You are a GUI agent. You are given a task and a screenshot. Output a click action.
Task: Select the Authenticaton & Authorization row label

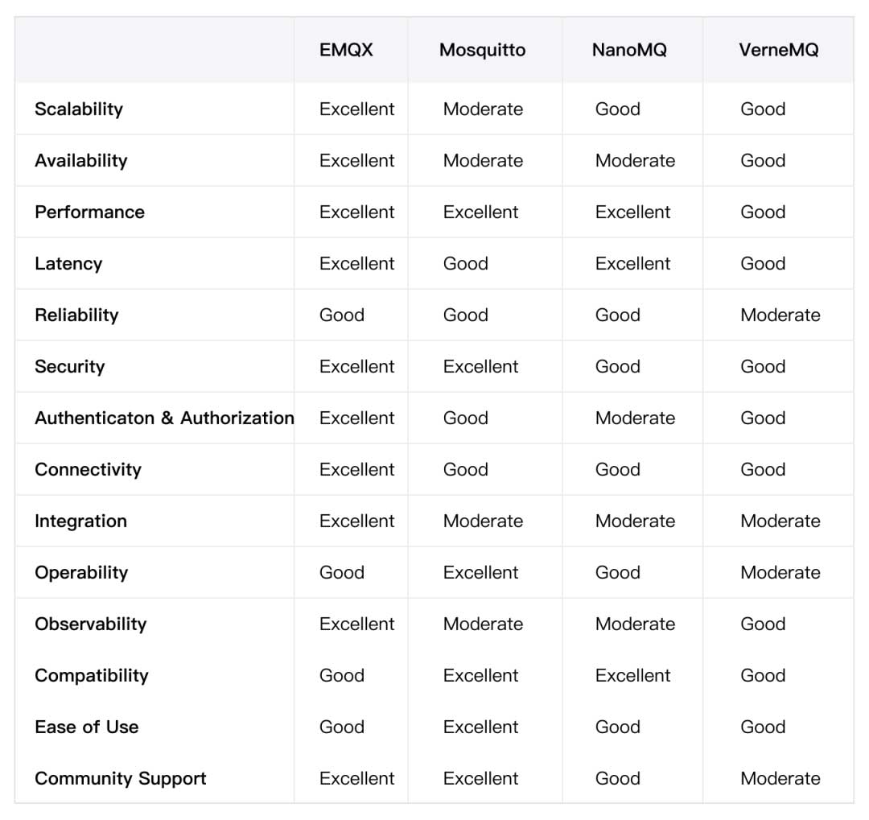164,418
